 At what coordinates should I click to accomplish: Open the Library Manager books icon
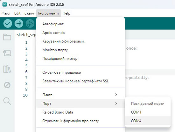pos(7,69)
